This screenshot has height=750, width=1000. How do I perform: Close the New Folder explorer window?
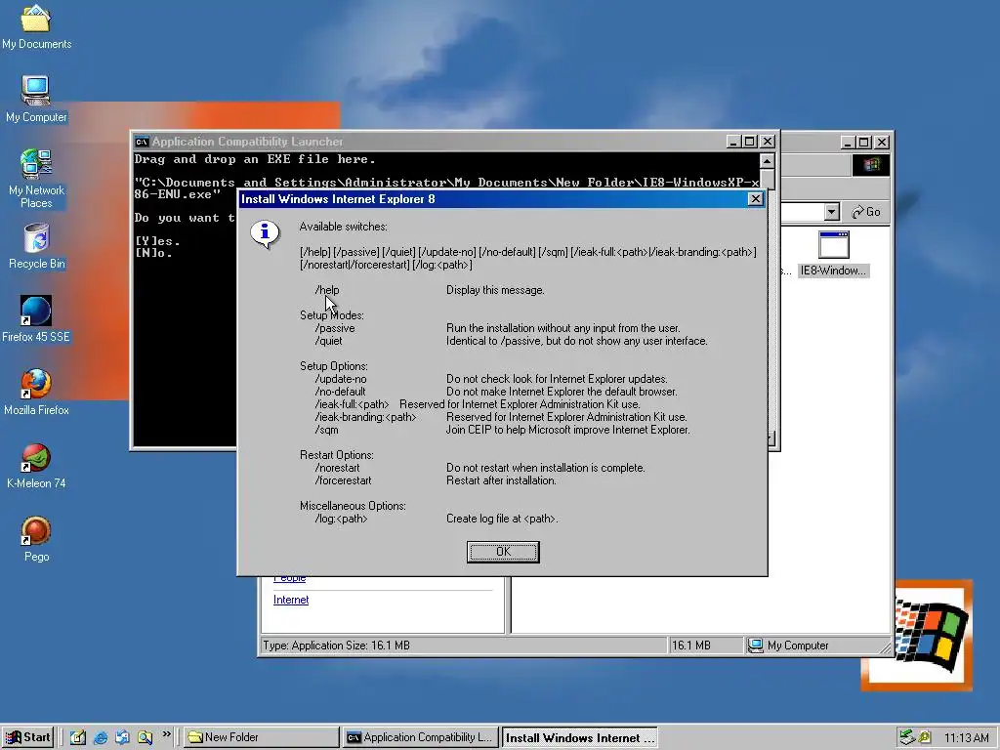pos(882,143)
